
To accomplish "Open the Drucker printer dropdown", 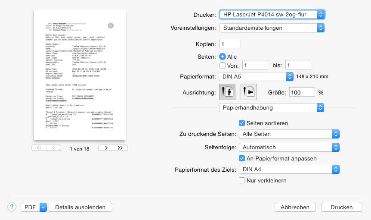I will [272, 15].
